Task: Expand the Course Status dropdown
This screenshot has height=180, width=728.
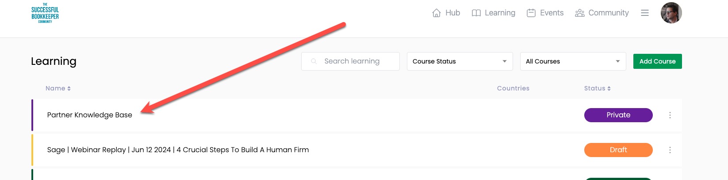Action: coord(460,61)
